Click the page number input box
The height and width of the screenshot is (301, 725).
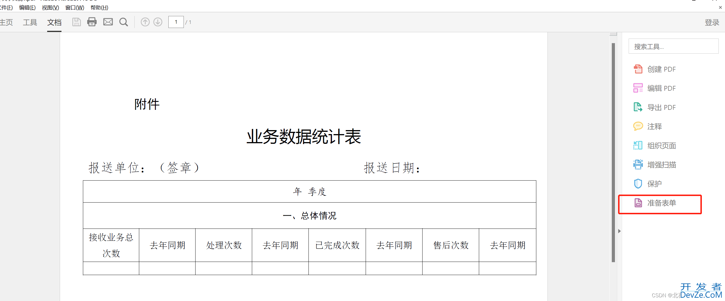176,22
